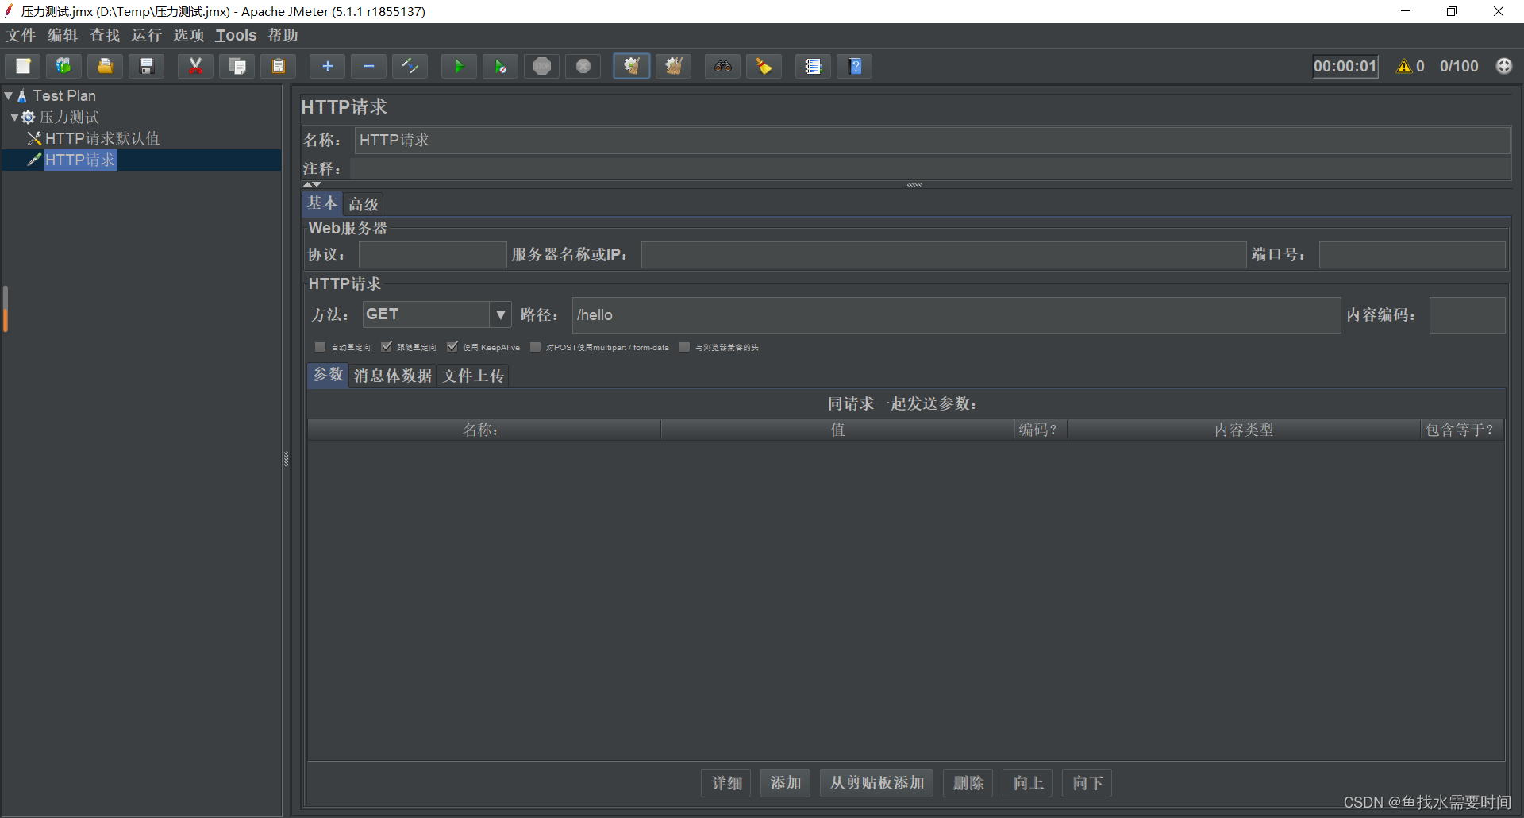This screenshot has height=818, width=1524.
Task: Open the Function Helper list icon
Action: (813, 67)
